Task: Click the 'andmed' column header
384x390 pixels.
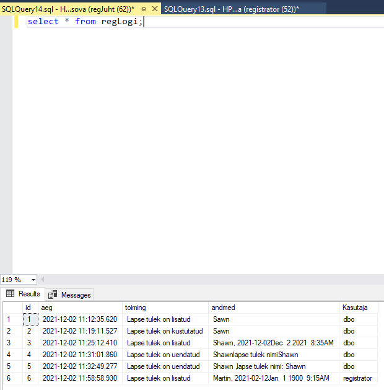Action: (274, 308)
